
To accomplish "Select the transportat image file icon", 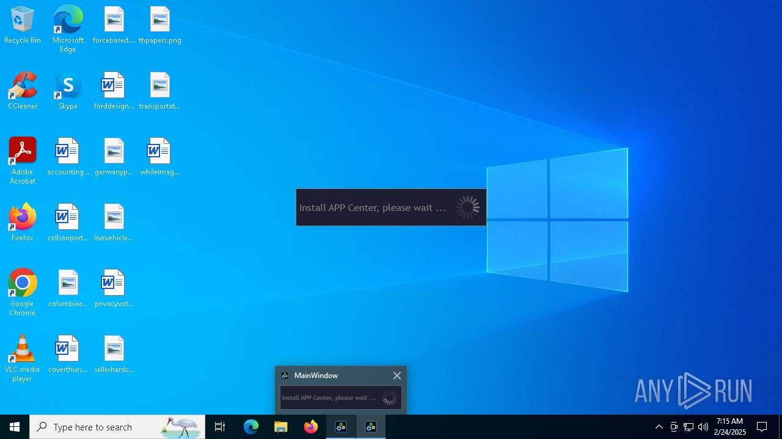I will pyautogui.click(x=159, y=91).
